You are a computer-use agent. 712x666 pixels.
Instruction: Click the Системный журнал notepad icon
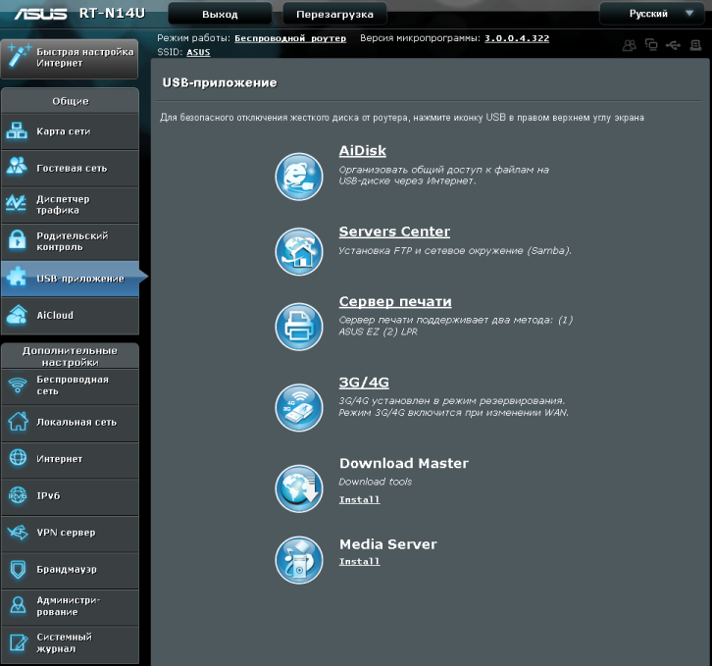click(19, 642)
